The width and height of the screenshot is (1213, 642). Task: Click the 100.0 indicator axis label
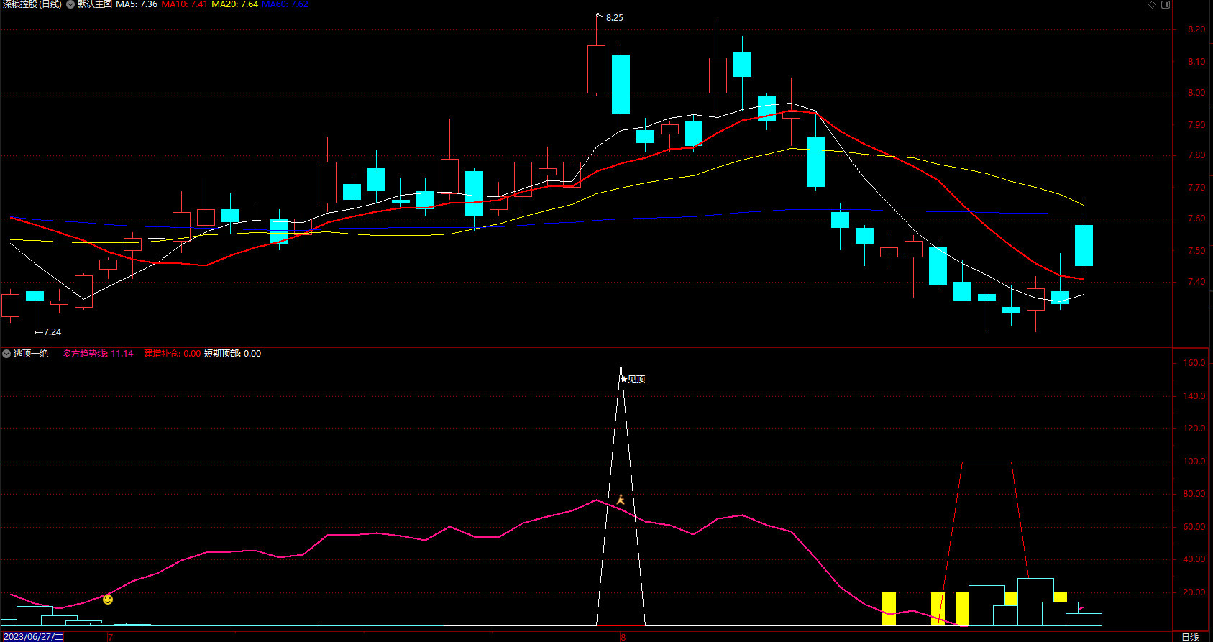(1194, 462)
